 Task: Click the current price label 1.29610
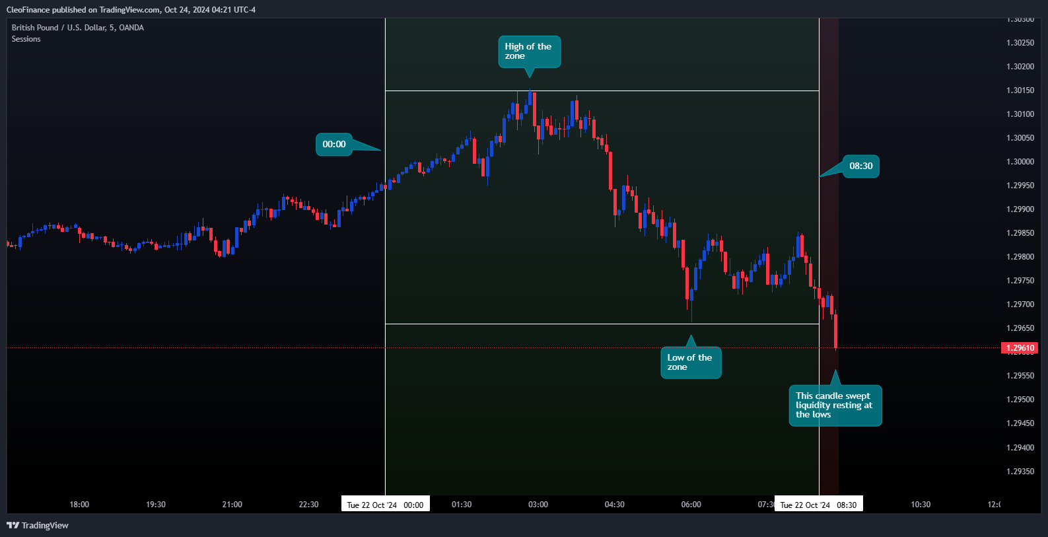tap(1020, 348)
